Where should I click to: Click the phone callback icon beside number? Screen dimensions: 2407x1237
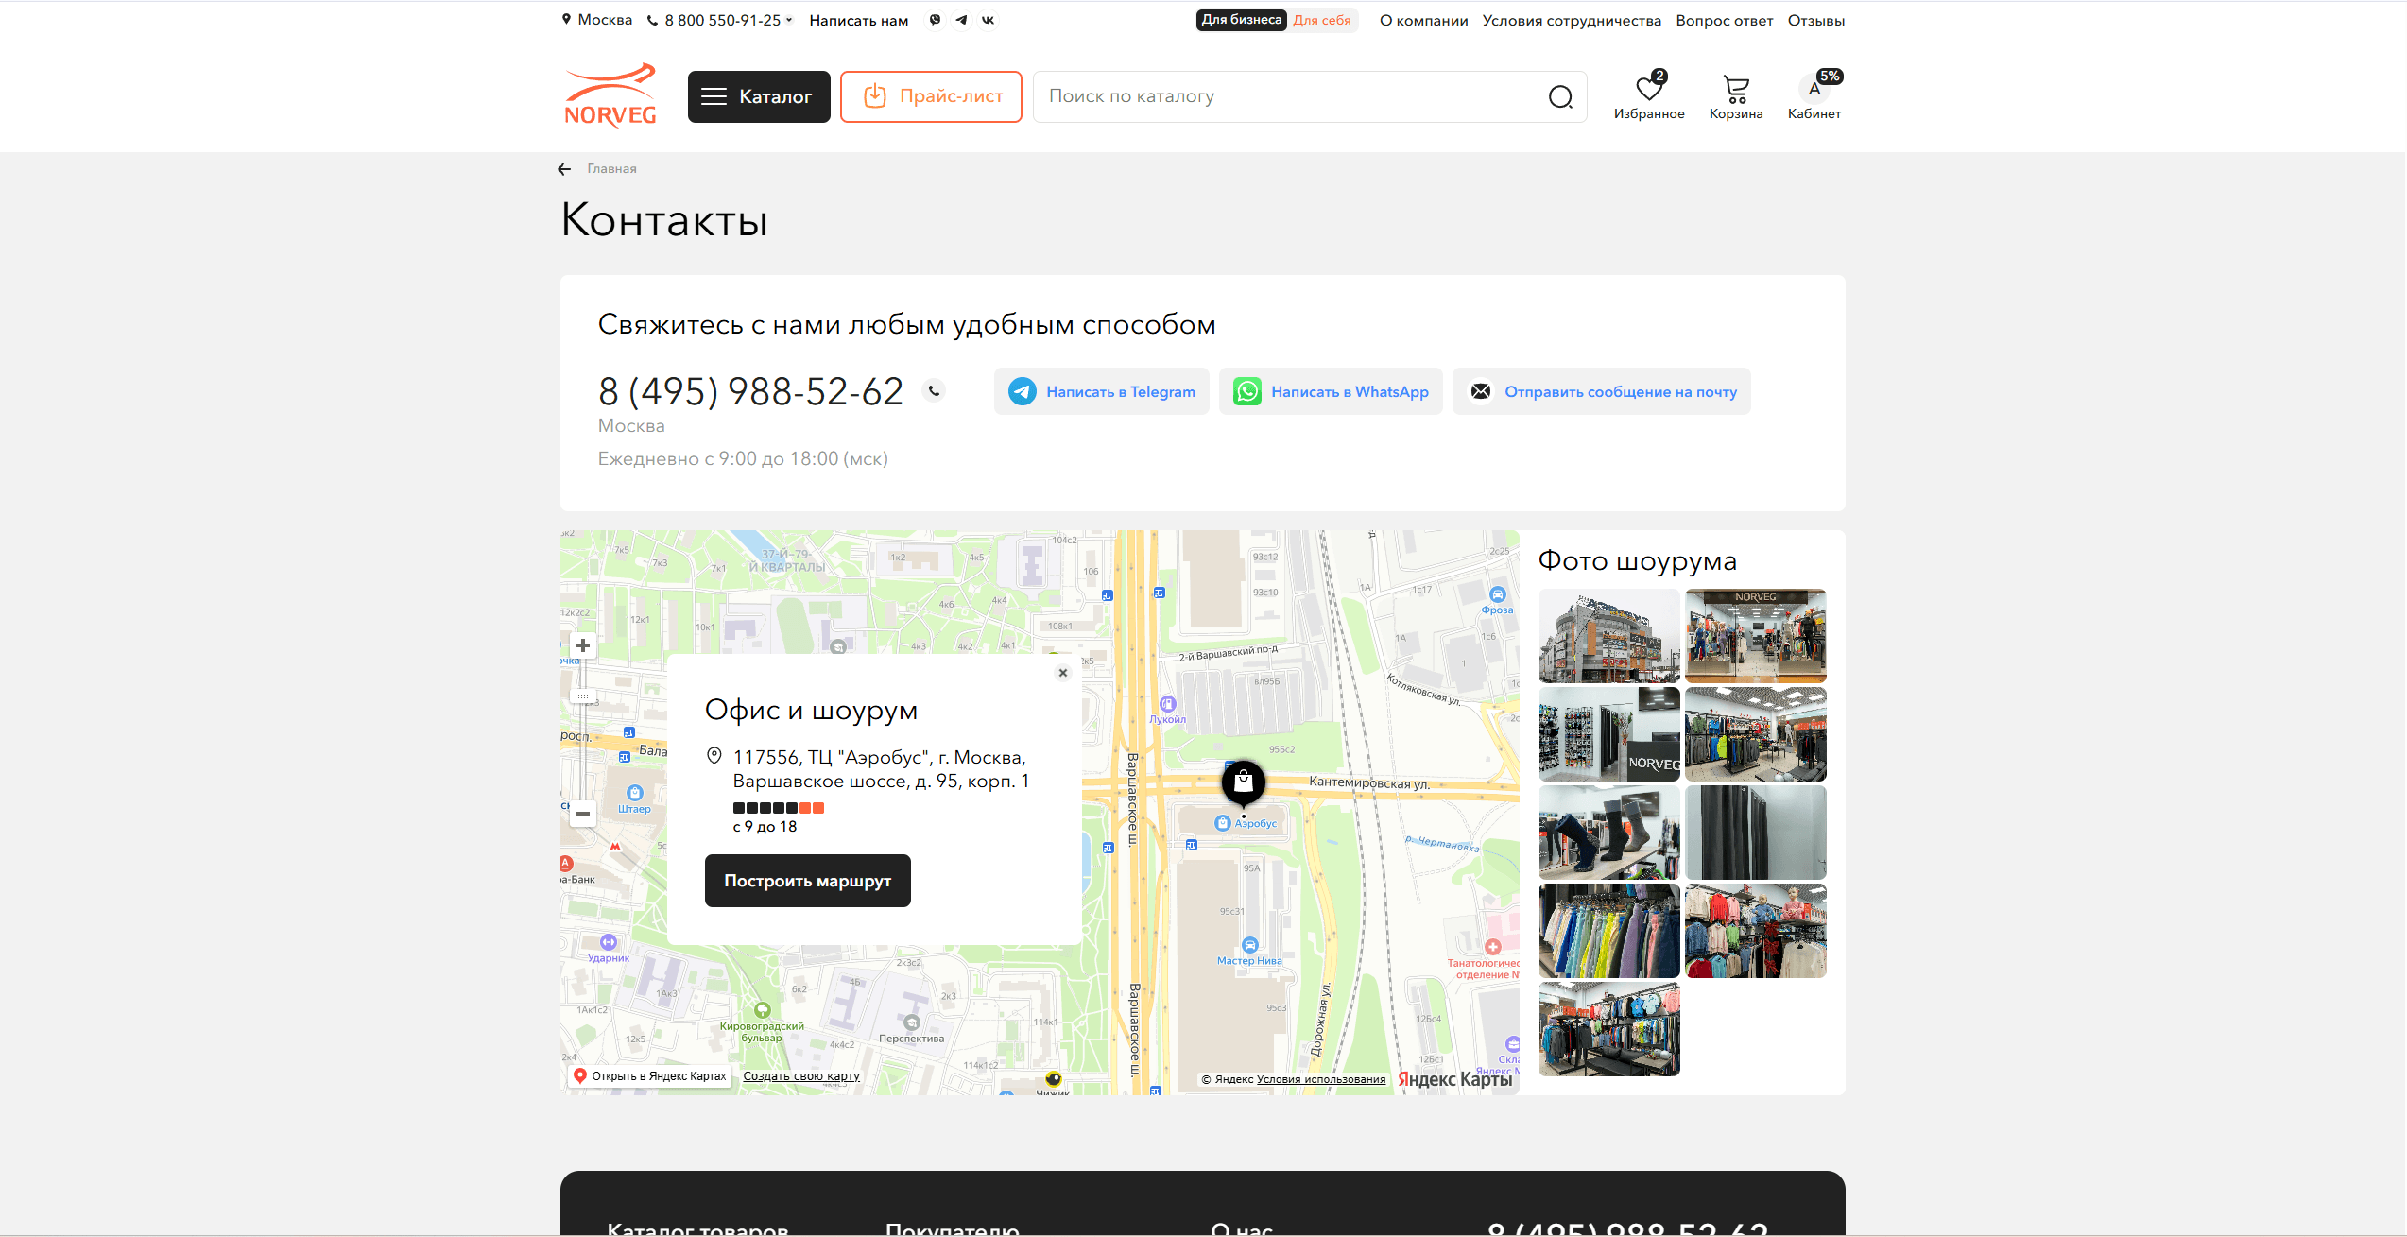click(934, 390)
